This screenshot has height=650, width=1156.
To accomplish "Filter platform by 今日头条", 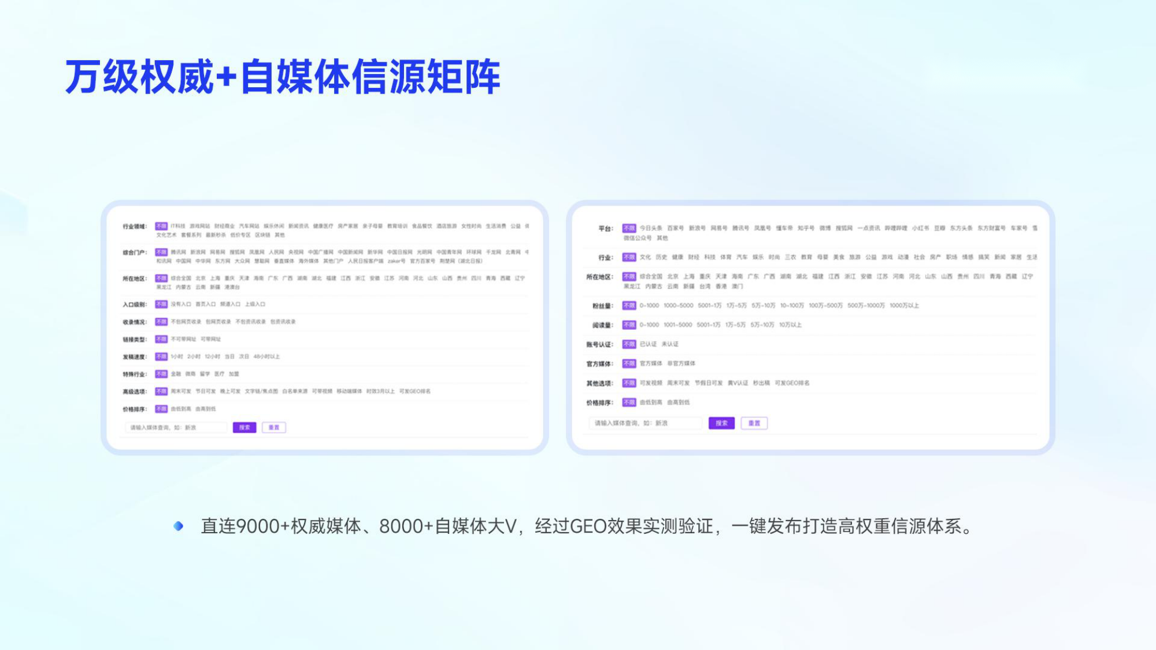I will pos(651,228).
